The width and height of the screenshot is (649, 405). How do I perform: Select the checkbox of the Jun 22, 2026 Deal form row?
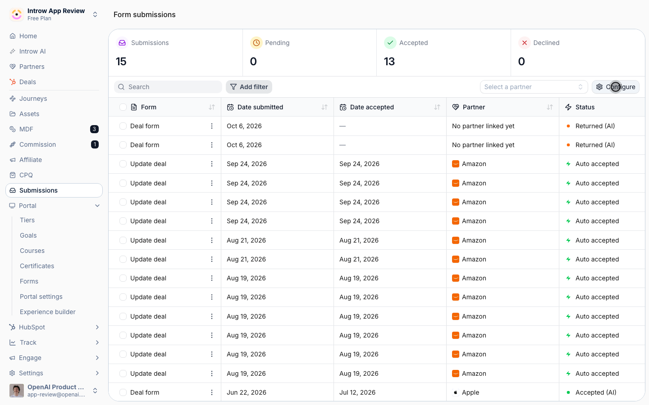pos(123,392)
